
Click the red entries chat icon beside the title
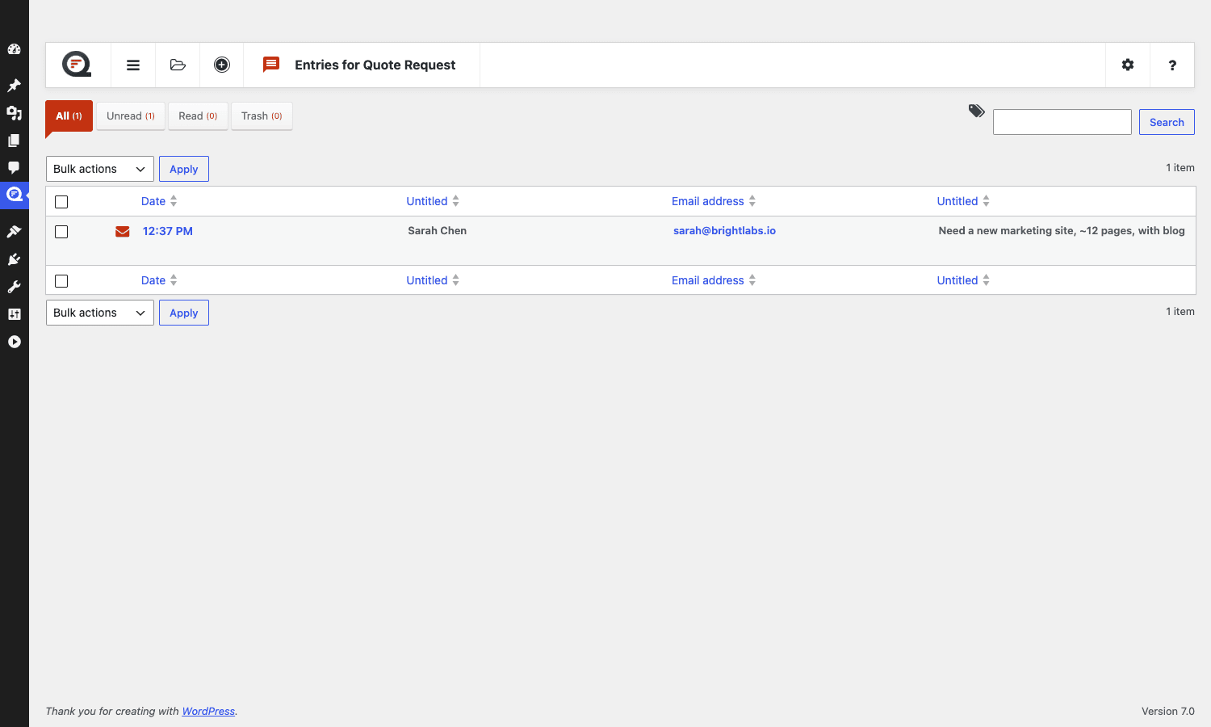click(271, 64)
